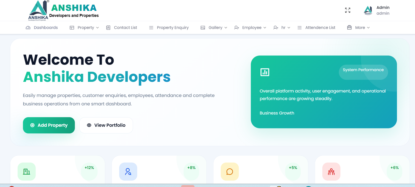The image size is (415, 187).
Task: Expand the Gallery dropdown chevron
Action: [226, 28]
